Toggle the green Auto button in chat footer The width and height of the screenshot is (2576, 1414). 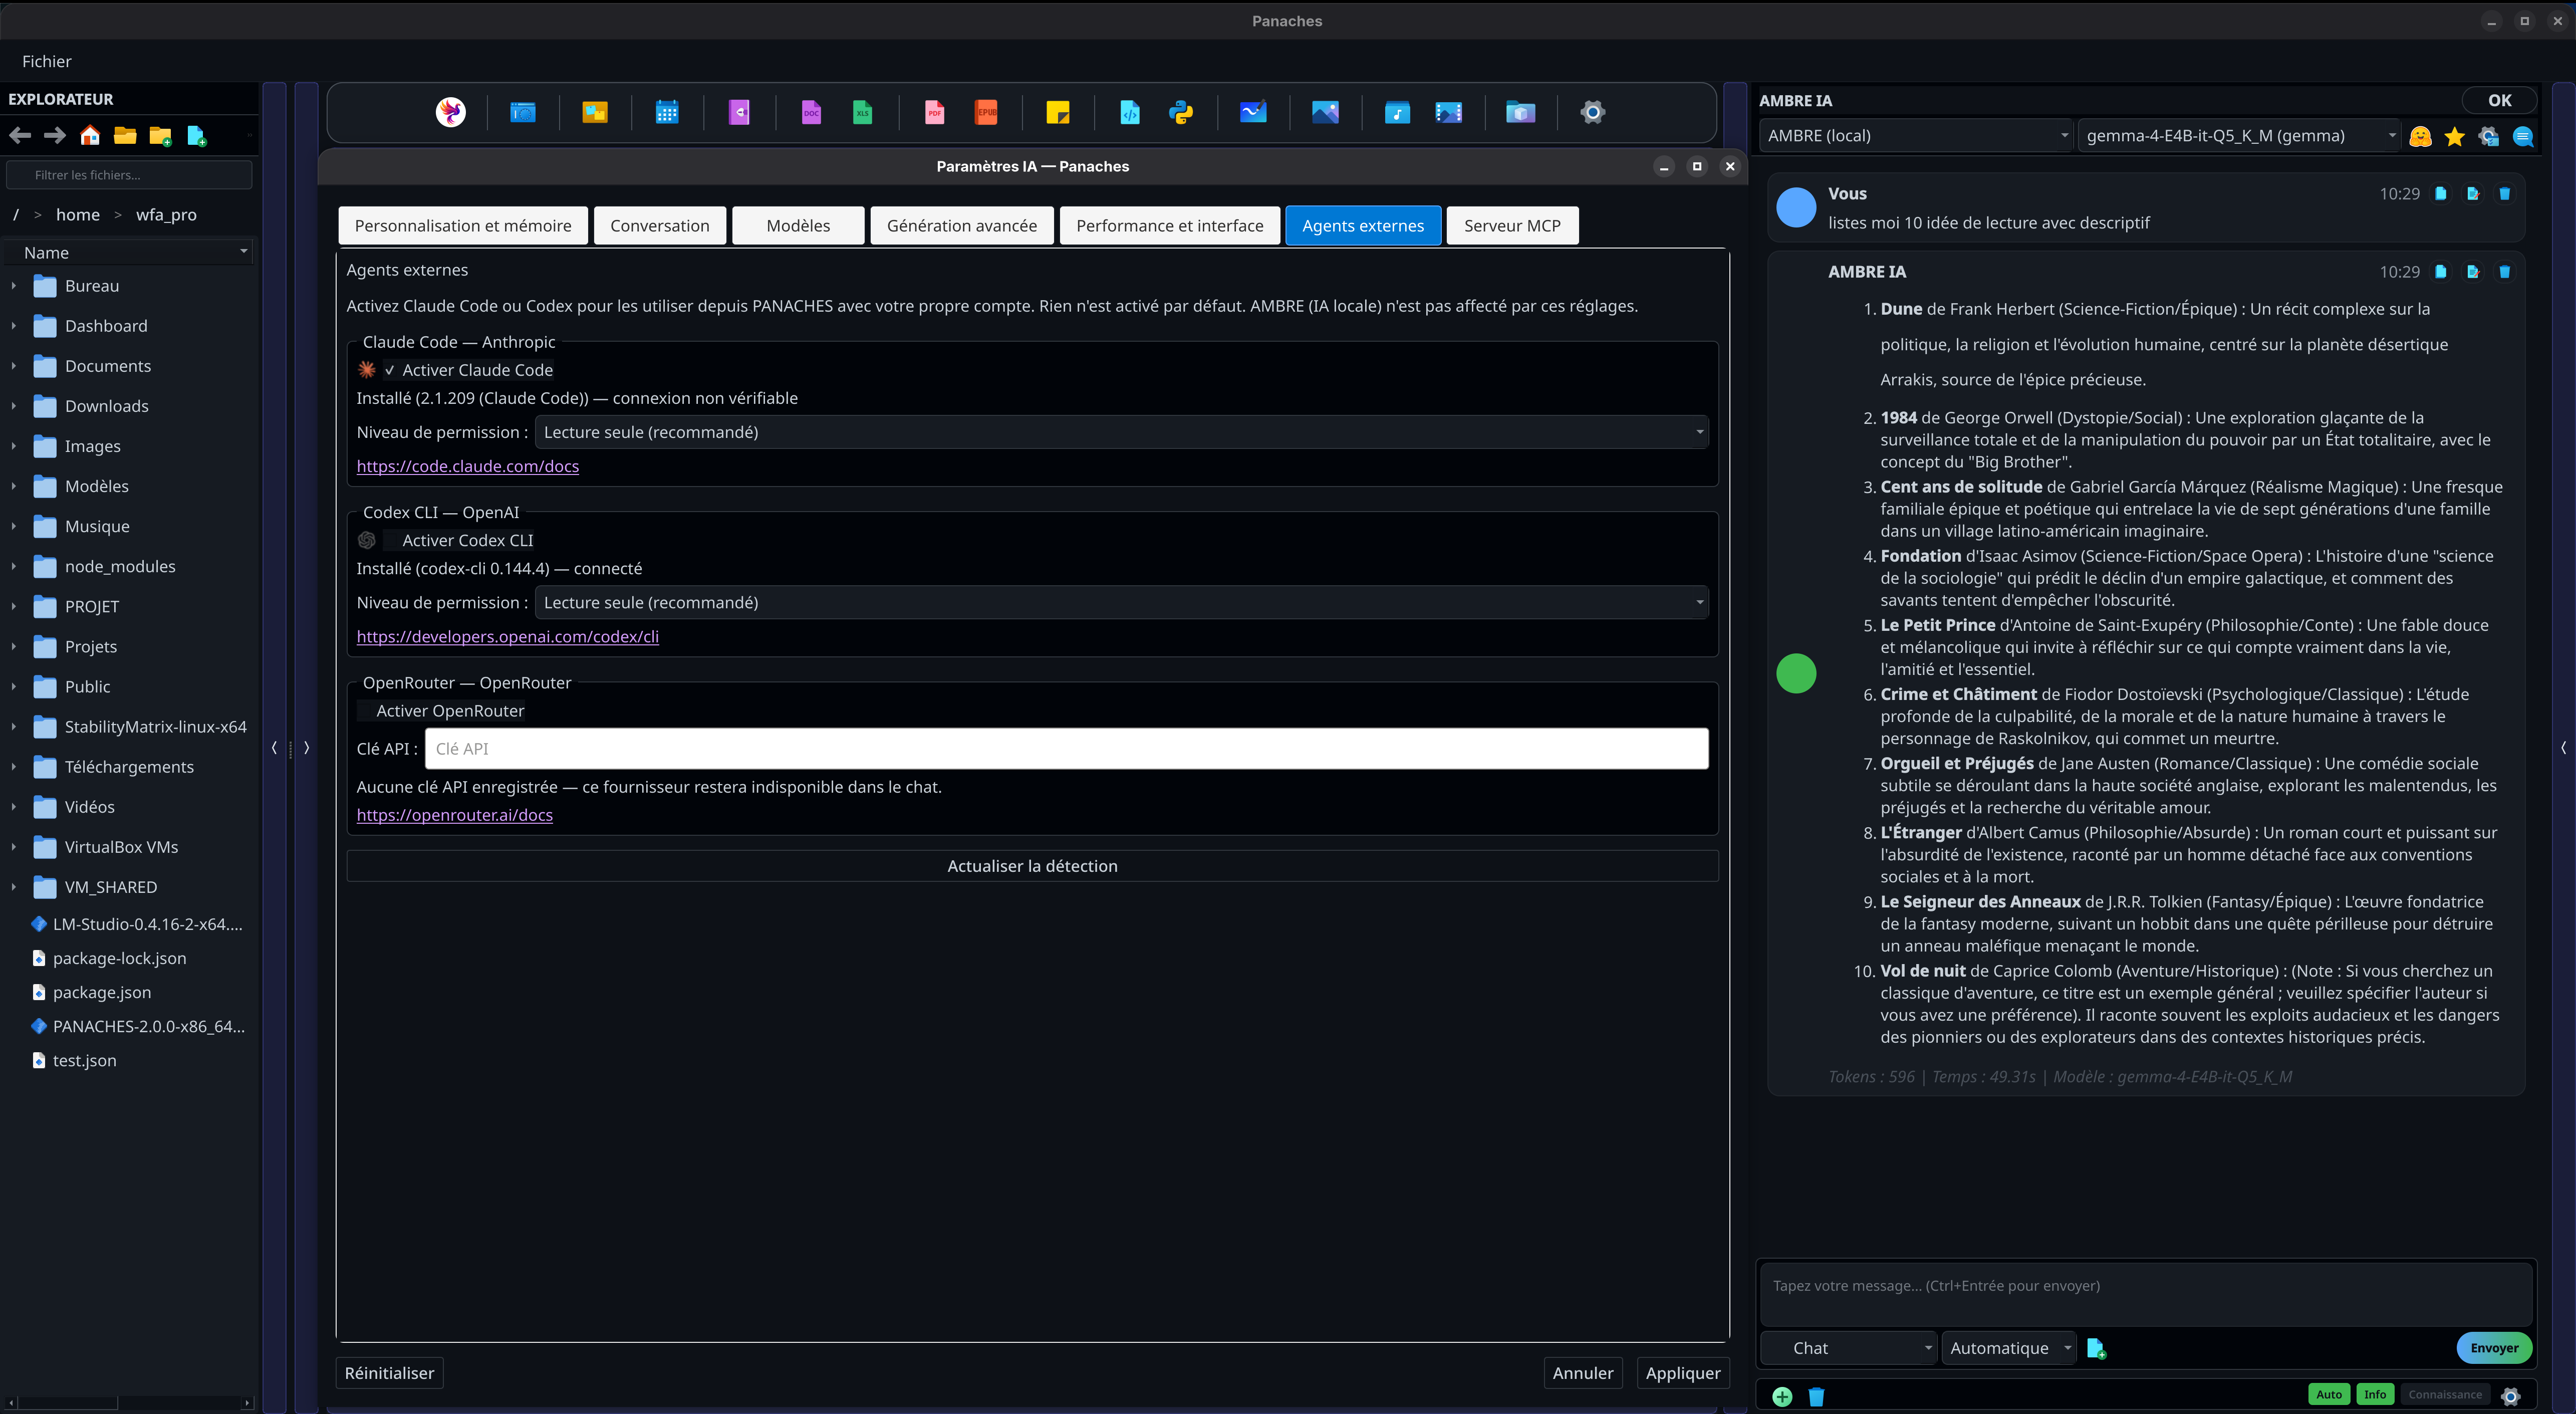(2329, 1394)
